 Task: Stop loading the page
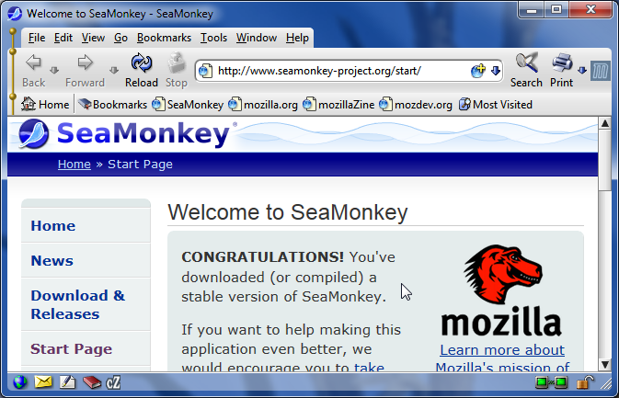tap(176, 70)
